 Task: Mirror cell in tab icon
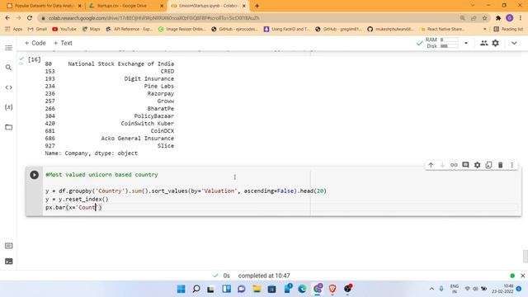(488, 165)
